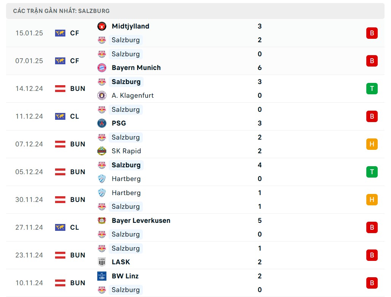Select the Bayer Leverkusen crest icon
The image size is (391, 297).
[x=101, y=221]
